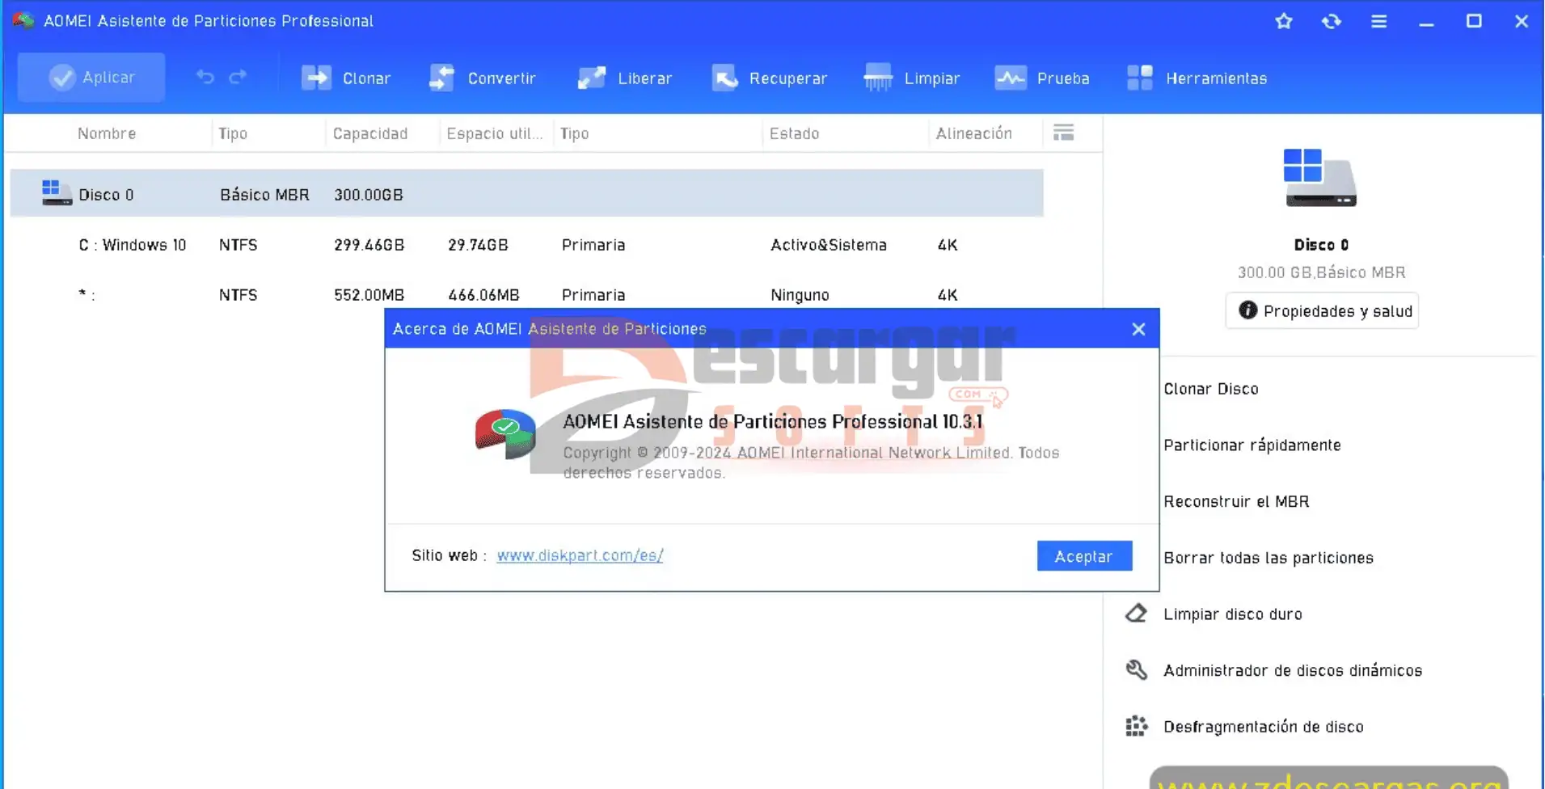Click the column view settings icon
The width and height of the screenshot is (1545, 789).
pos(1064,133)
